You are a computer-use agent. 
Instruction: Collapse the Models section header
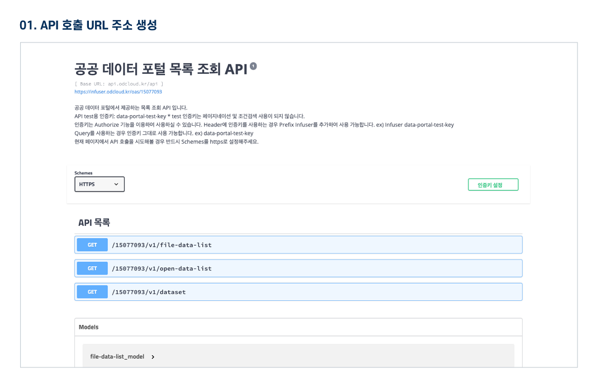pos(89,327)
